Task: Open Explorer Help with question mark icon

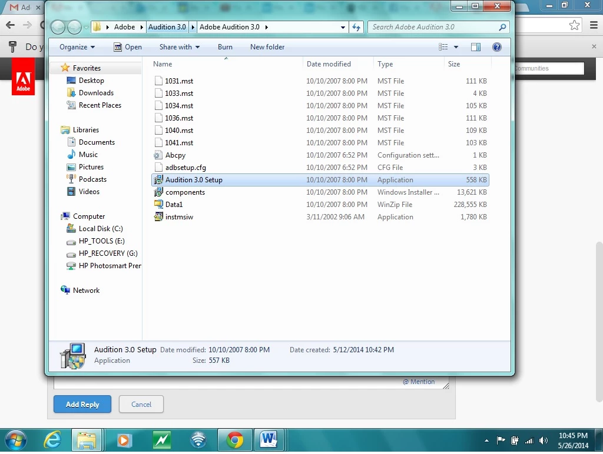Action: [x=497, y=47]
